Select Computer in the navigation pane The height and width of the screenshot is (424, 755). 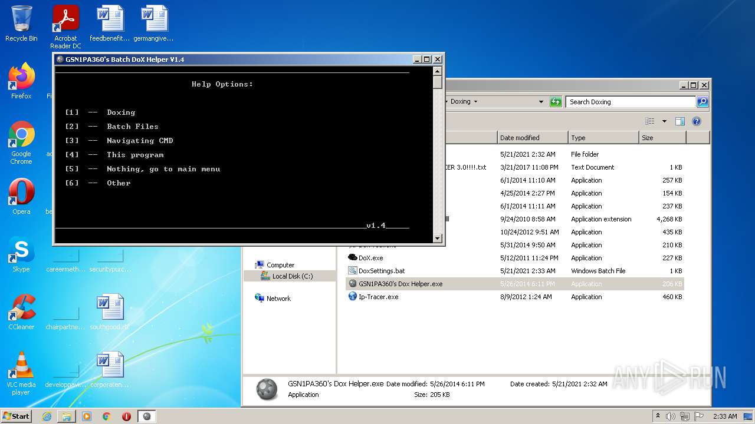[x=280, y=265]
